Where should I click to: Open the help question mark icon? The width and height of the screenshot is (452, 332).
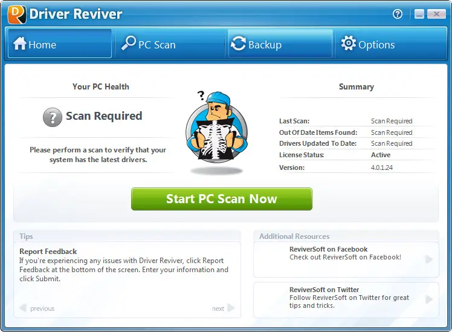click(x=398, y=14)
